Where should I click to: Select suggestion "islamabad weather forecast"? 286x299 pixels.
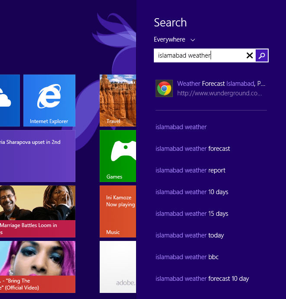193,149
